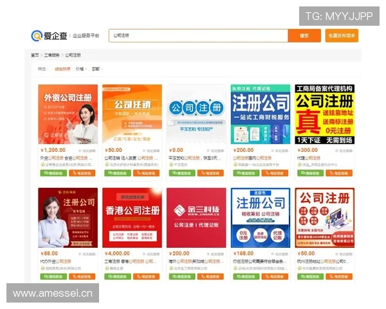This screenshot has height=309, width=386.
Task: Click 微信咨询 on the ¥168.00 card
Action: pyautogui.click(x=246, y=277)
